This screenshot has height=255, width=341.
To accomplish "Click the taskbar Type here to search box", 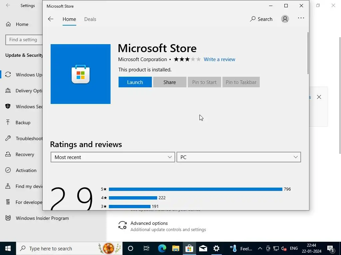I will click(x=69, y=248).
